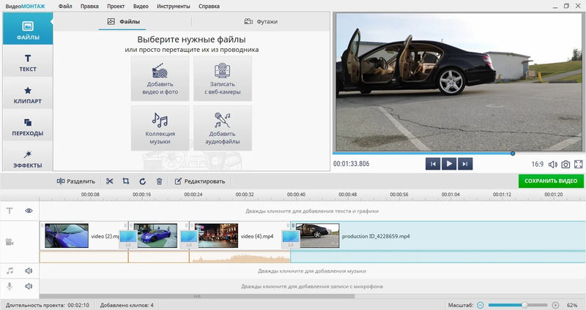Open the Клипарт sidebar section
This screenshot has height=310, width=586.
pyautogui.click(x=28, y=94)
